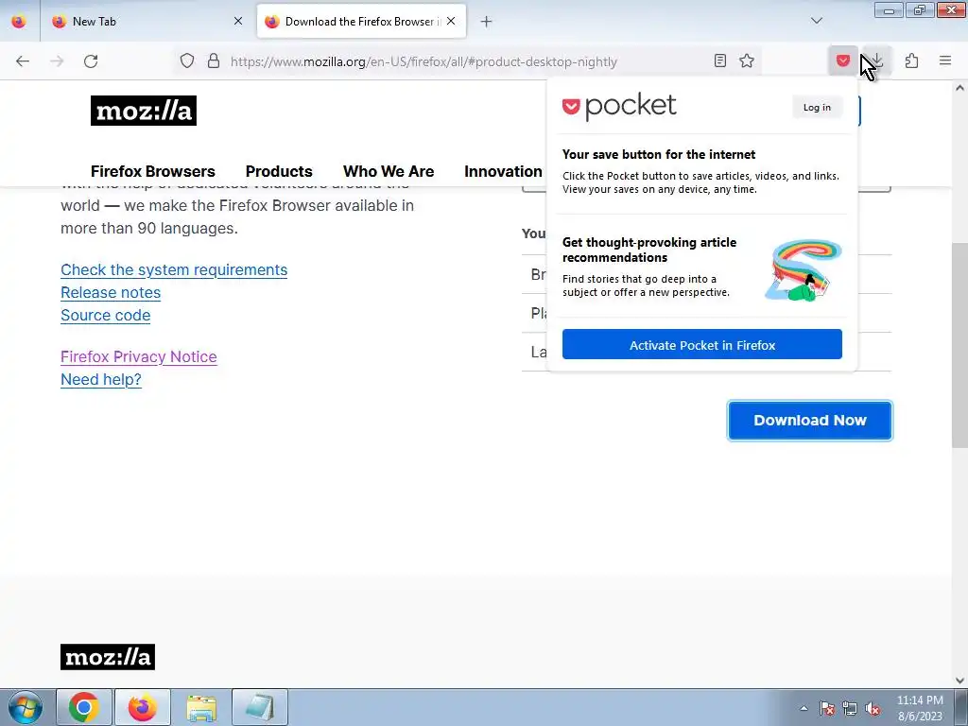968x726 pixels.
Task: Go back with the back arrow
Action: (23, 61)
